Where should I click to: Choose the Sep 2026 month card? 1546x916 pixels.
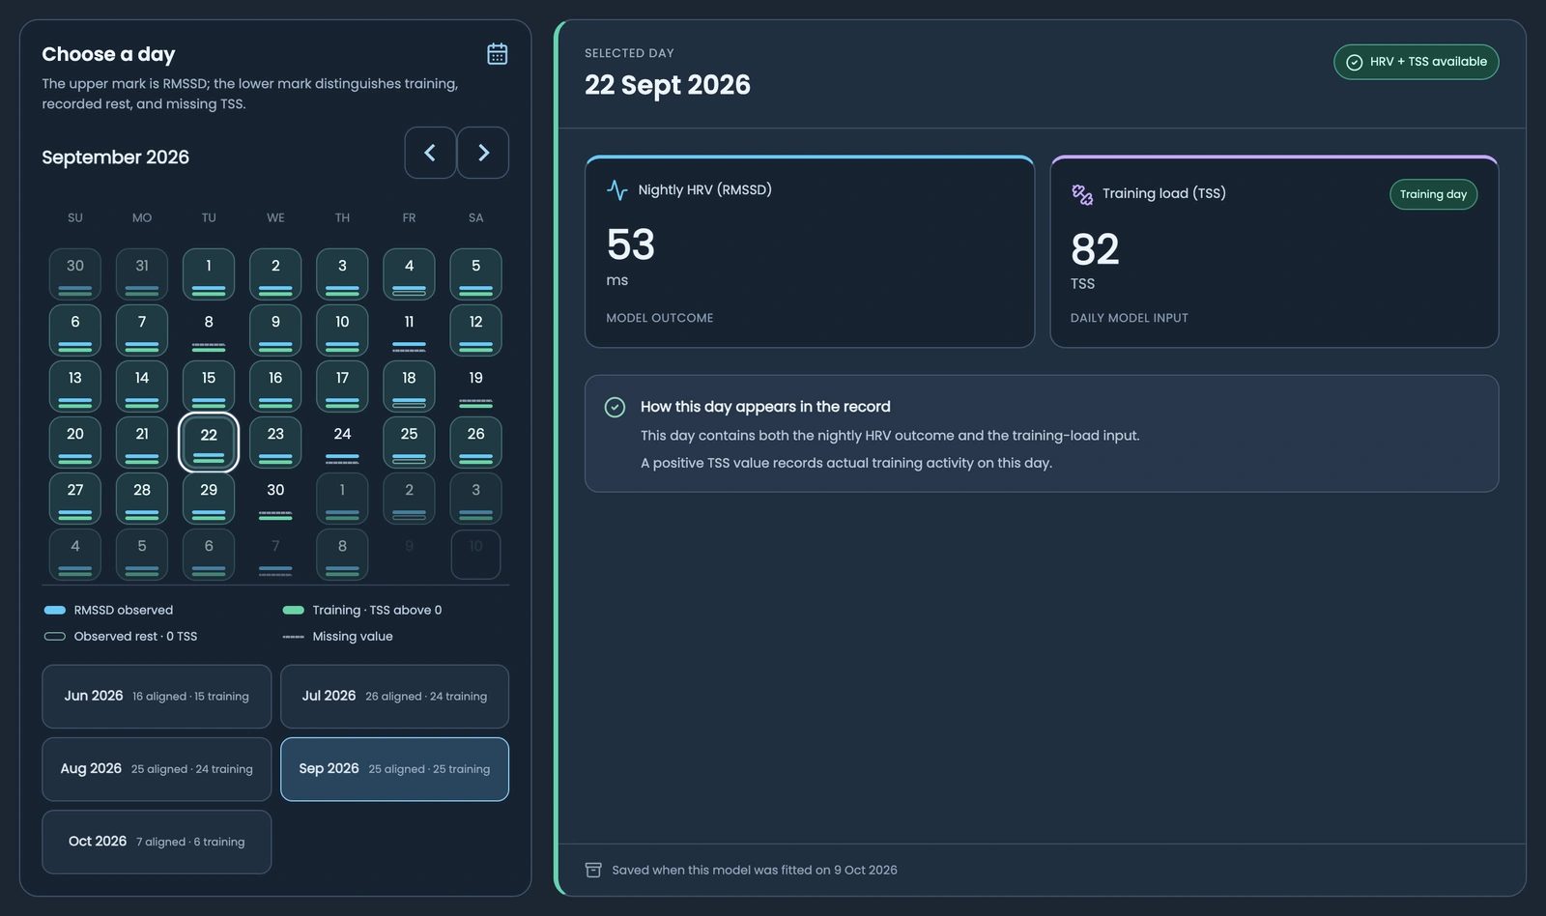pos(394,769)
